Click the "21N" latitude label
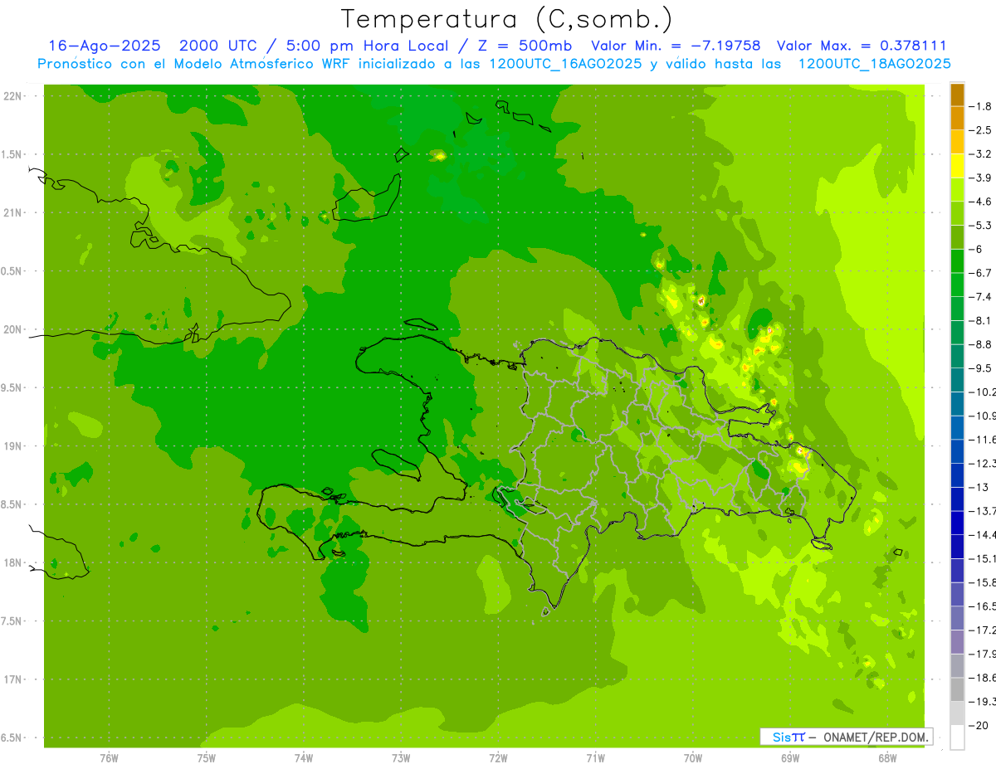996x769 pixels. [14, 213]
